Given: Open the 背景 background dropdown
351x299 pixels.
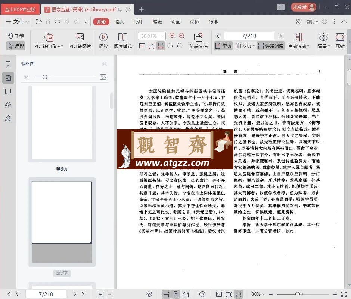Looking at the screenshot, I should pyautogui.click(x=323, y=40).
